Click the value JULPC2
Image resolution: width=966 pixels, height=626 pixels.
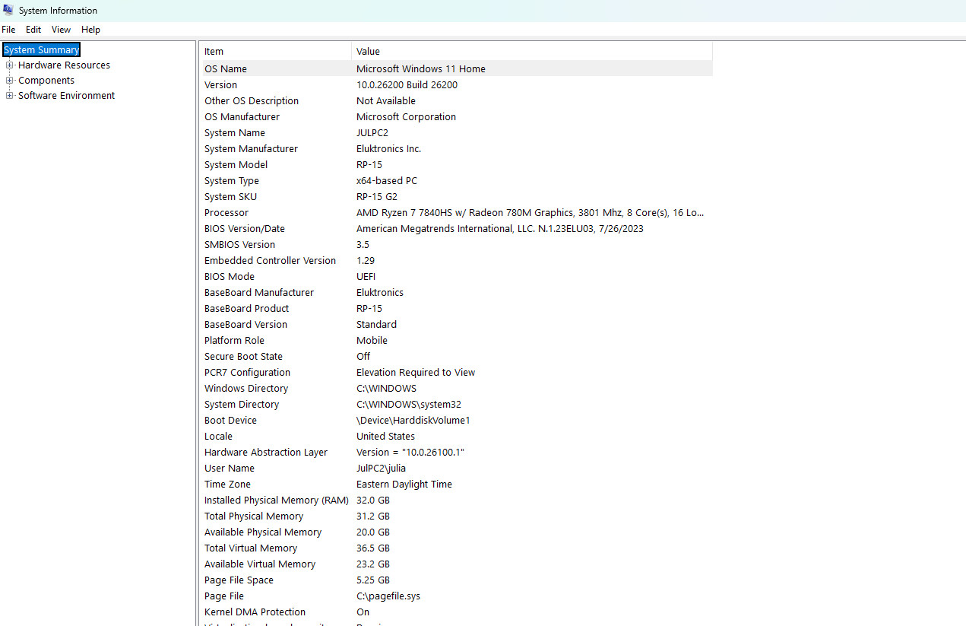click(x=372, y=133)
